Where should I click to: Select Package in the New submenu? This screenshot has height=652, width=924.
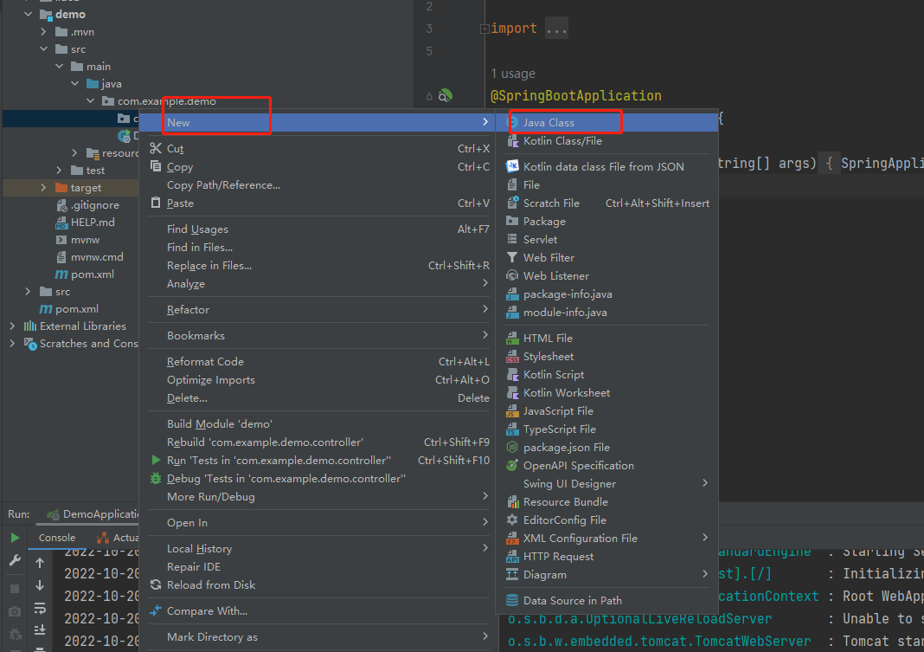point(544,222)
